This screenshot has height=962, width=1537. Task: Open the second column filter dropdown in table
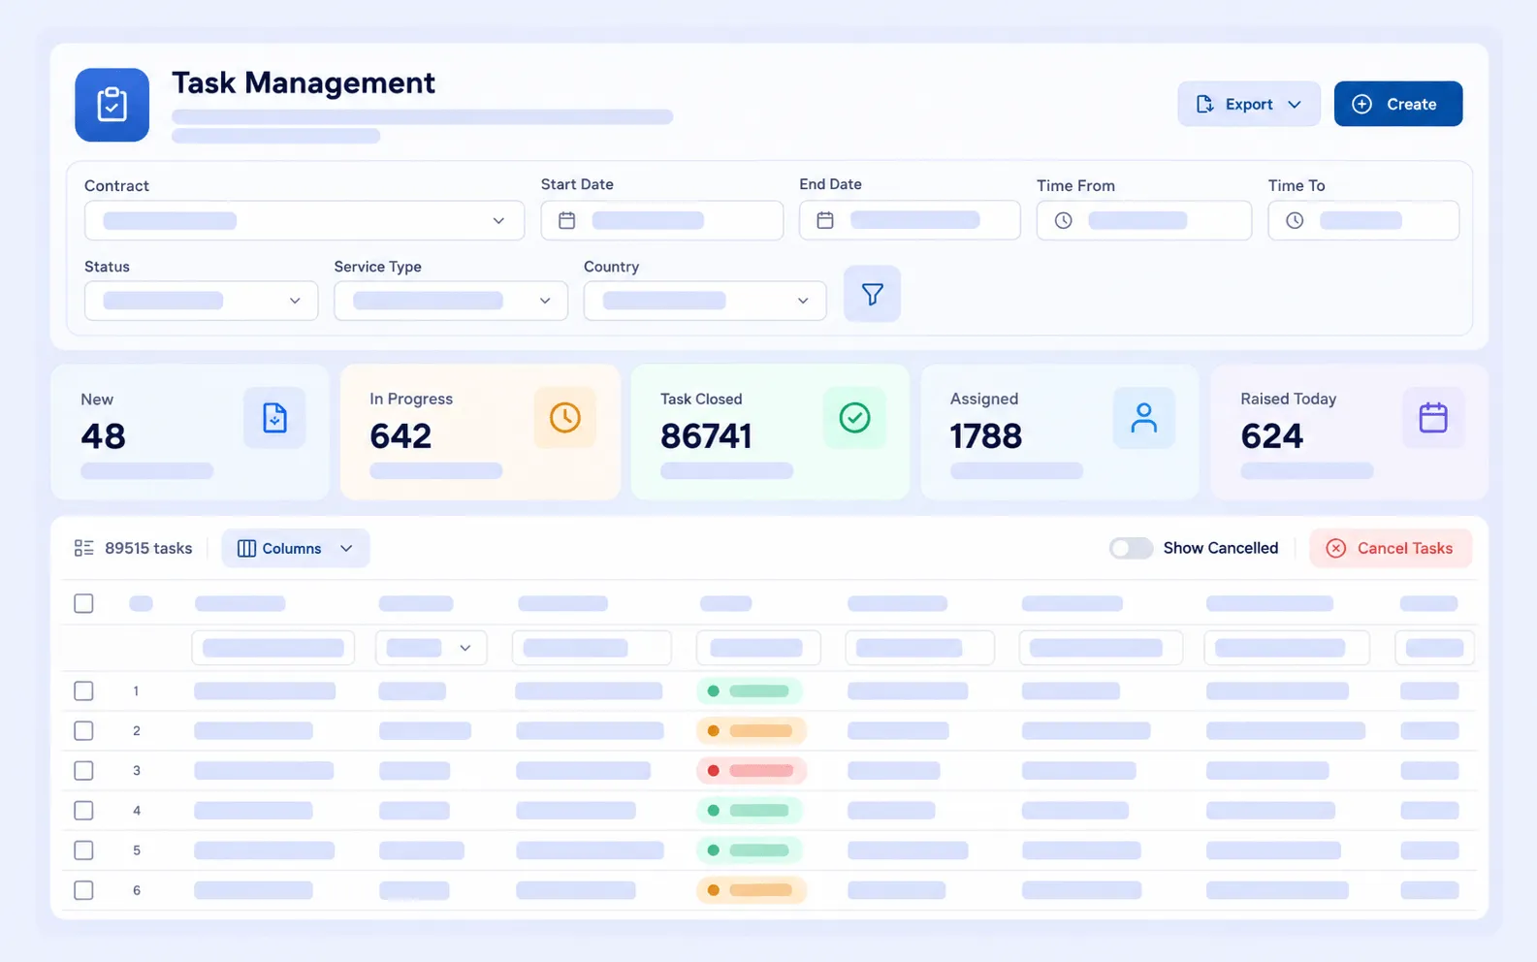point(431,648)
